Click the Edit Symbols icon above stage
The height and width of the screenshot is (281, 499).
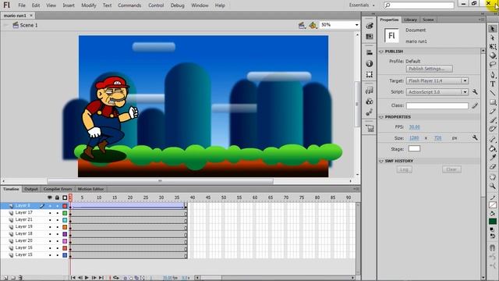(x=313, y=25)
